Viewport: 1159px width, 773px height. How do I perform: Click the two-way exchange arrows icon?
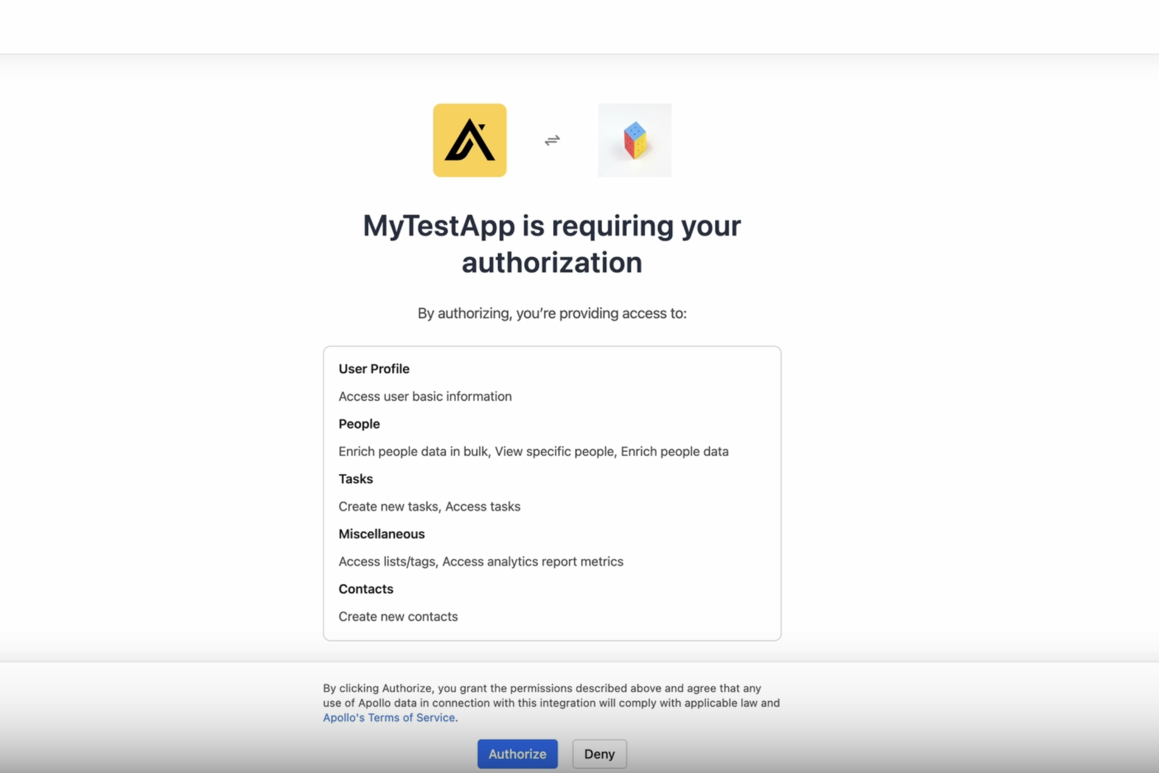click(552, 140)
